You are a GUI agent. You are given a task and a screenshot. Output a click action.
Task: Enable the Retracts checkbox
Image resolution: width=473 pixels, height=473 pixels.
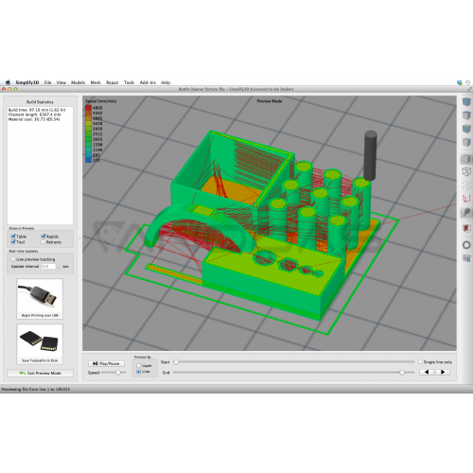point(43,242)
